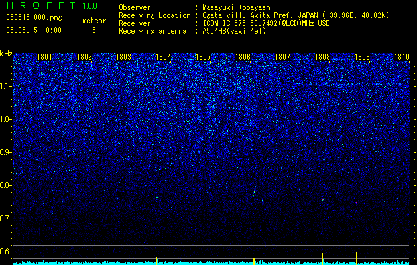Click the 0.7 frequency axis label

(5, 219)
